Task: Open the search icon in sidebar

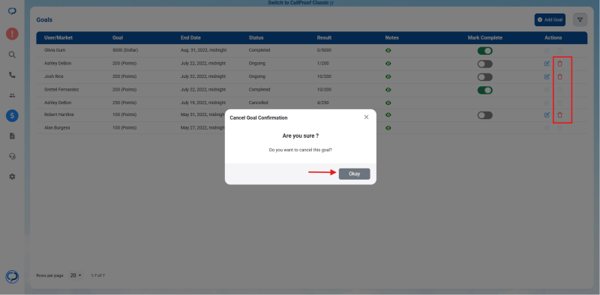Action: point(12,55)
